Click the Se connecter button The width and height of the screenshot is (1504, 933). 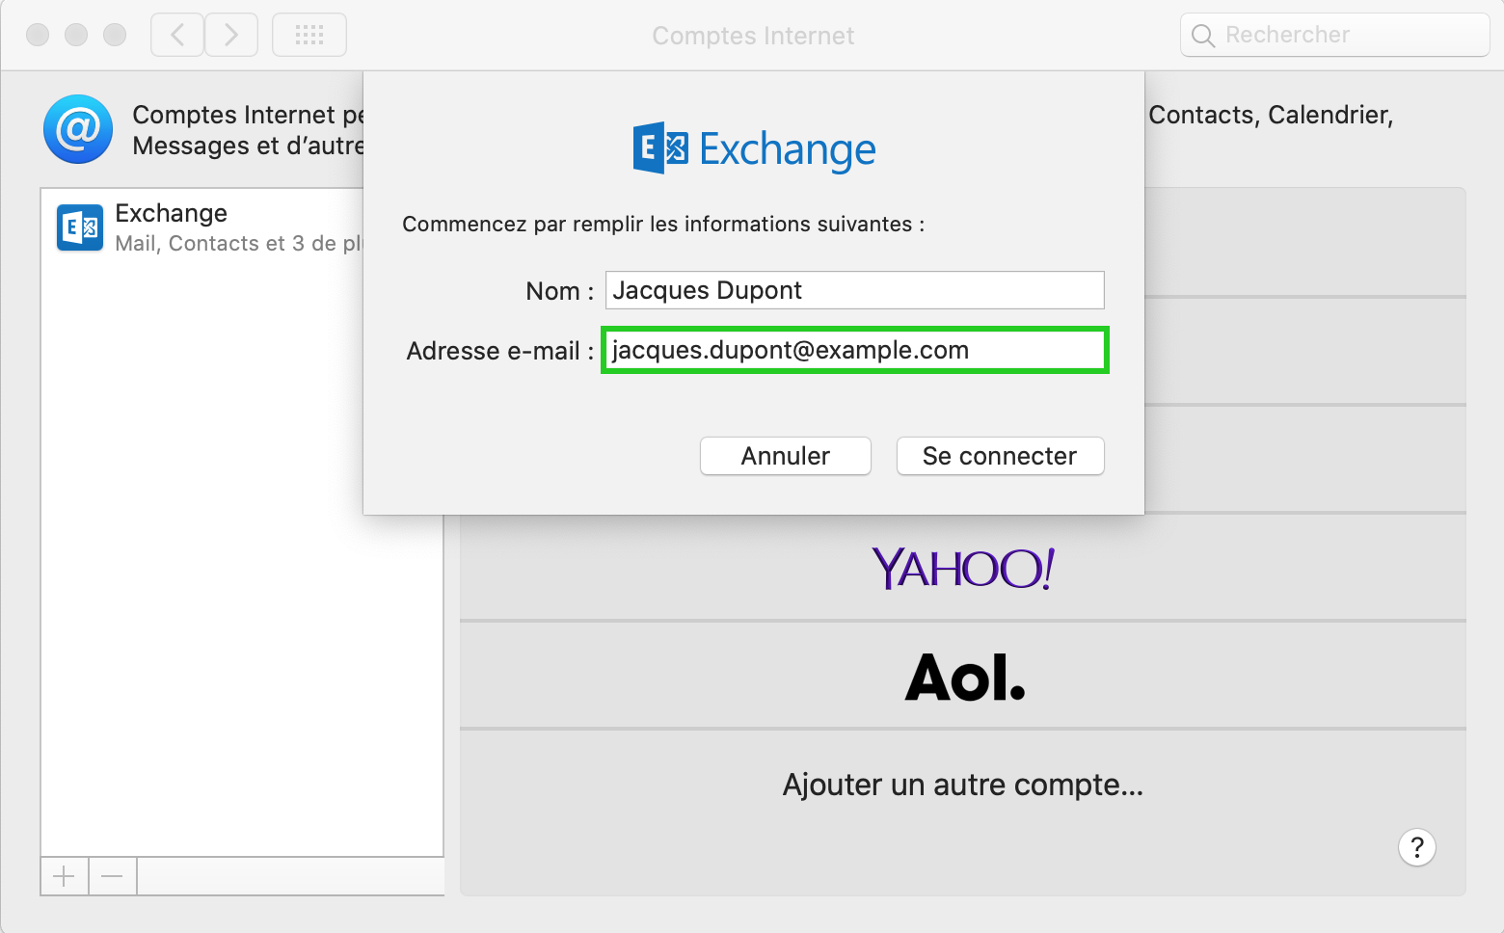point(1000,456)
